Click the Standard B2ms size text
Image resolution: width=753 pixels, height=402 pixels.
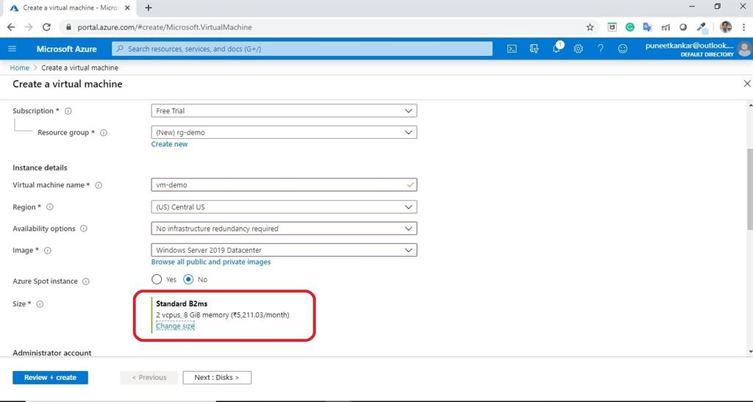[x=182, y=304]
